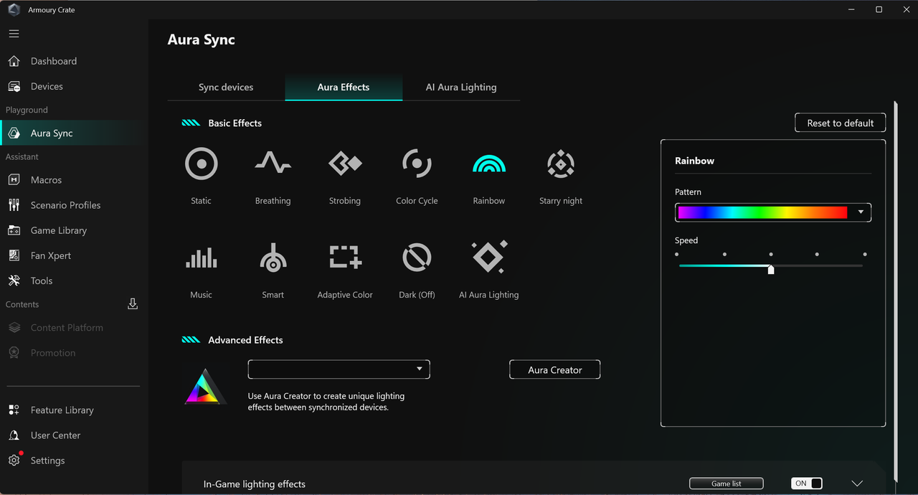Image resolution: width=918 pixels, height=495 pixels.
Task: Click the Rainbow panel title
Action: coord(694,161)
